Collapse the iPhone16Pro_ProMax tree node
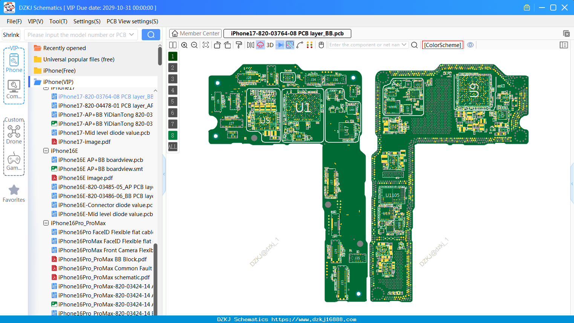The width and height of the screenshot is (574, 323). pos(46,223)
